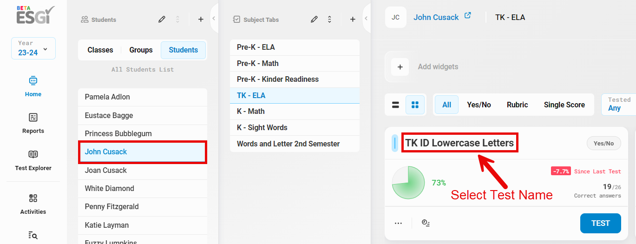
Task: Open the Pre-K - Math subject tab
Action: pyautogui.click(x=295, y=63)
